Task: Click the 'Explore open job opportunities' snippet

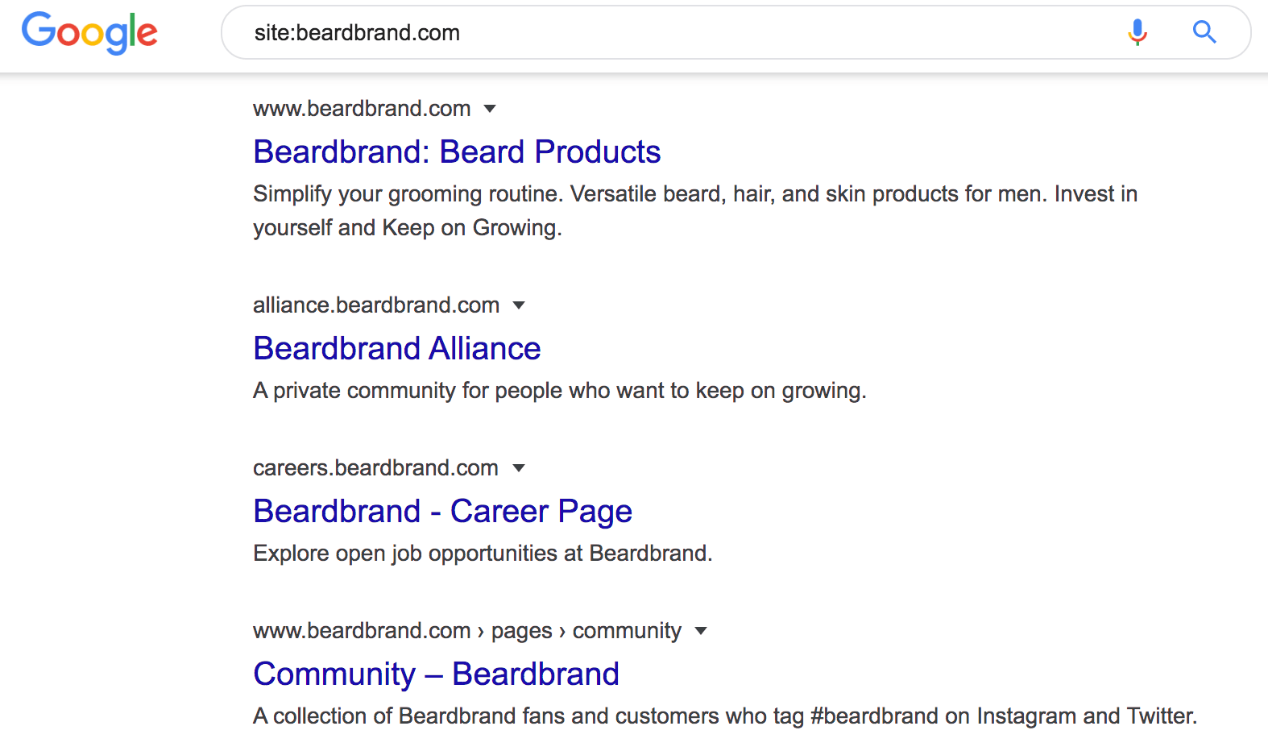Action: tap(483, 554)
